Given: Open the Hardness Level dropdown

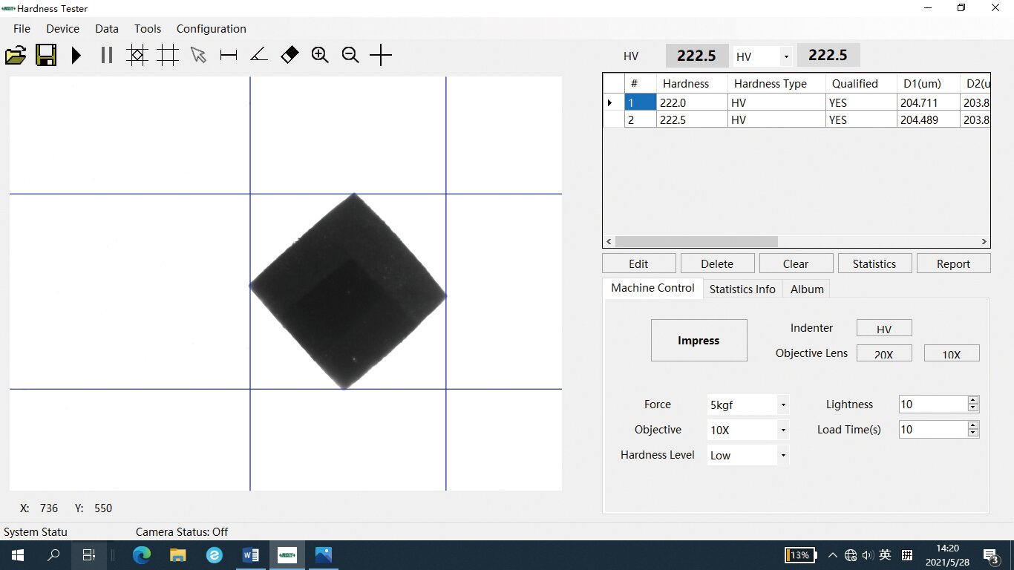Looking at the screenshot, I should pos(783,456).
